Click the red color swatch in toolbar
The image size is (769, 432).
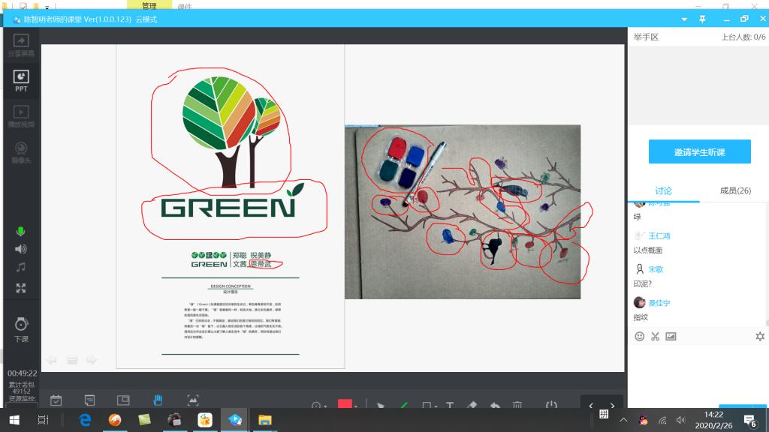(x=345, y=405)
